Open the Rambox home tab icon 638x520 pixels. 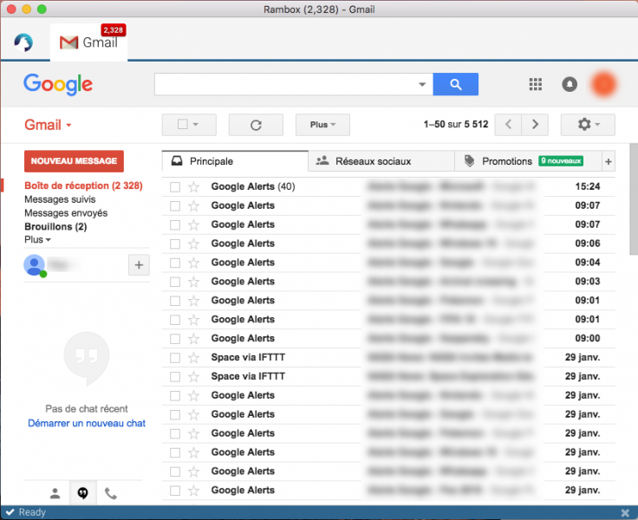[23, 42]
